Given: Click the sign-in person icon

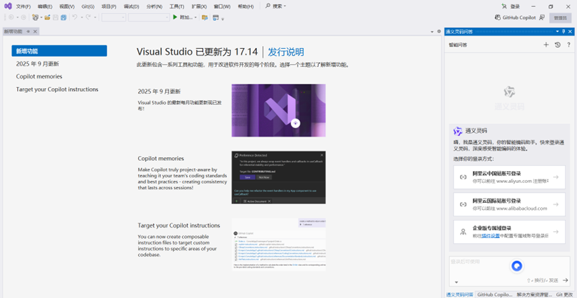Looking at the screenshot, I should [x=504, y=6].
